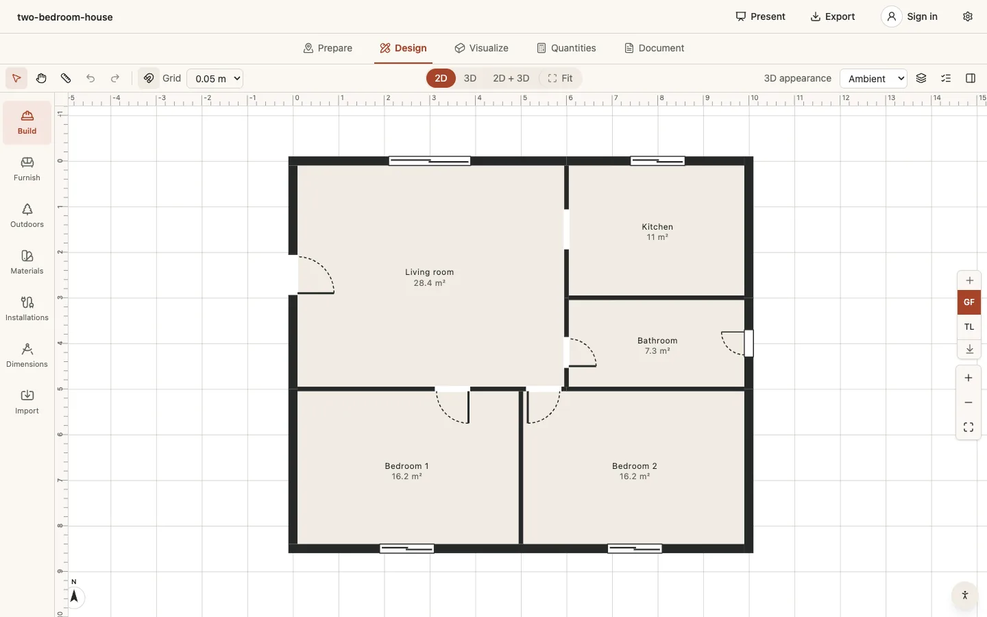Select the arrow pointer tool
The image size is (987, 617).
(16, 78)
